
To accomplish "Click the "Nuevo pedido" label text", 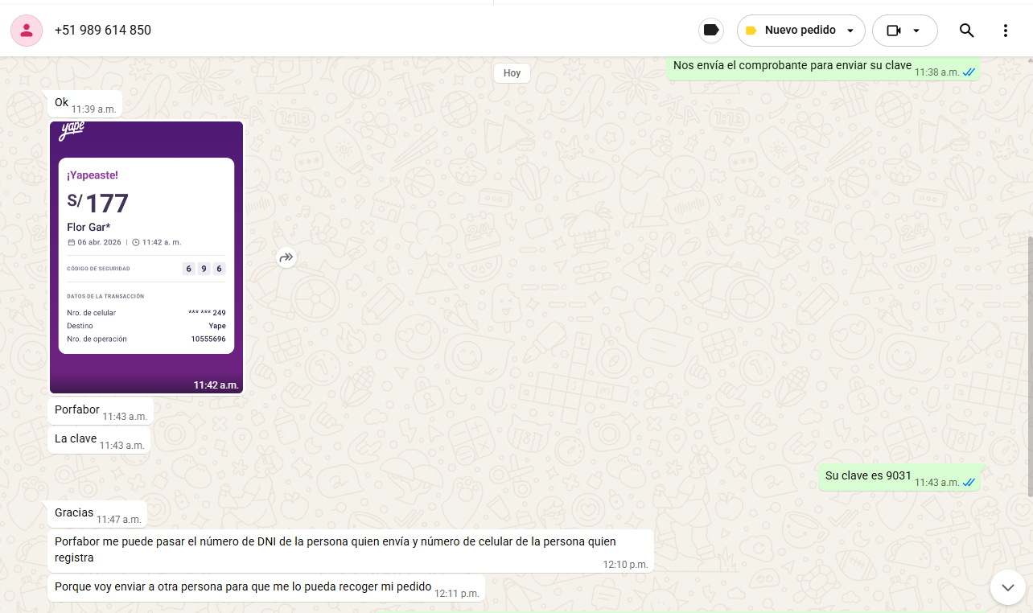I will click(800, 31).
